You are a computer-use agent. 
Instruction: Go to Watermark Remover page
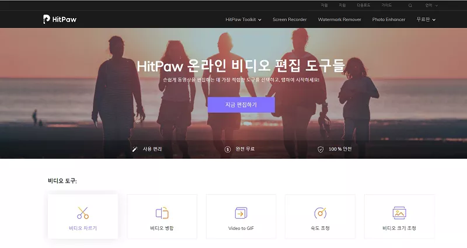click(x=339, y=19)
